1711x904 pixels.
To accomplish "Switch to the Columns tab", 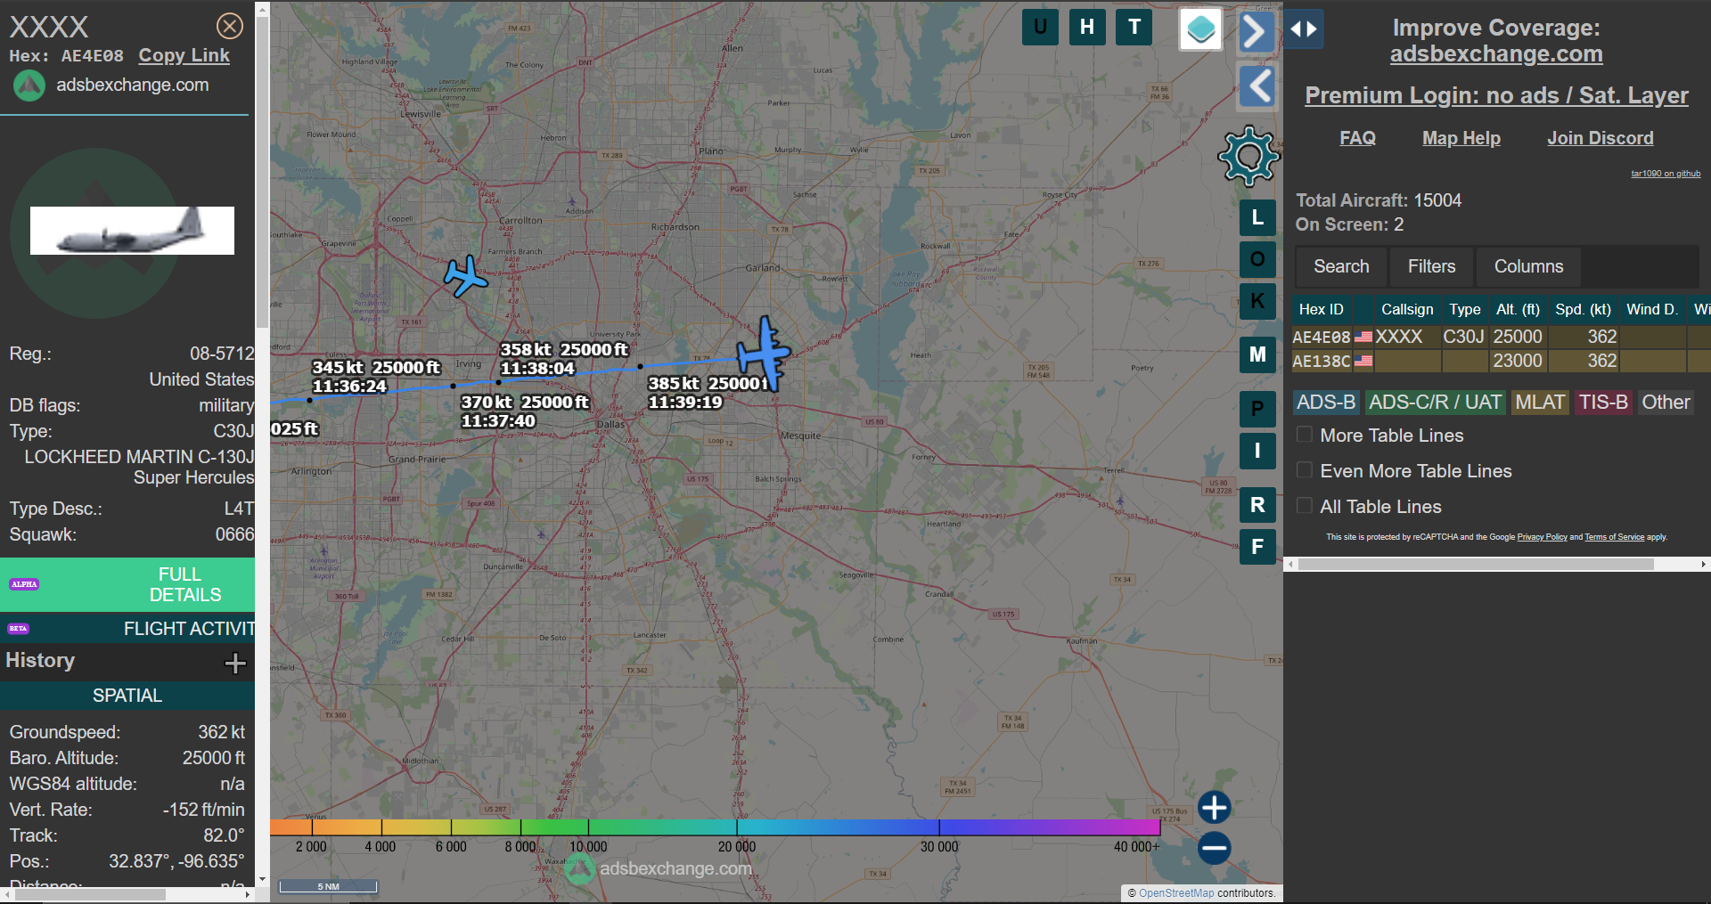I will [x=1528, y=266].
